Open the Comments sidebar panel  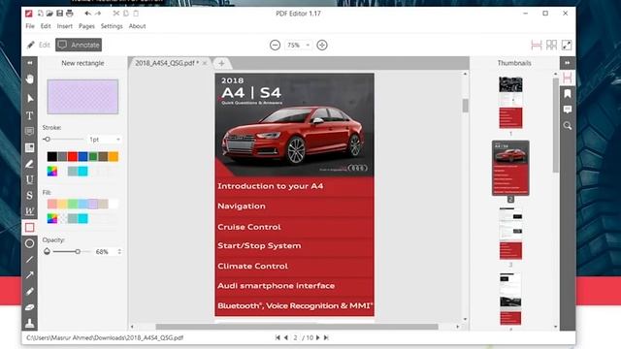pyautogui.click(x=567, y=110)
